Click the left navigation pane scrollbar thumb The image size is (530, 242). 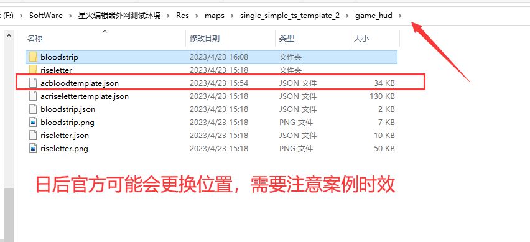(x=9, y=215)
